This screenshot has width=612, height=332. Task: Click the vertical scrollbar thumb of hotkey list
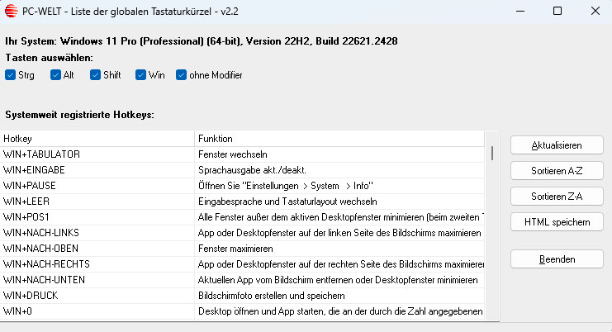(x=492, y=153)
